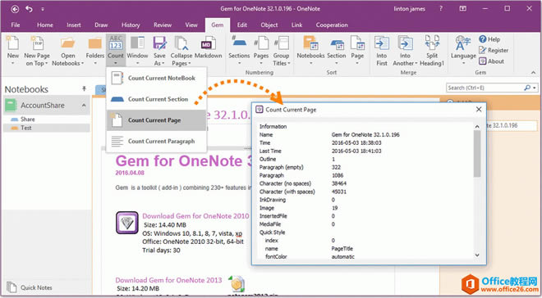Click Download Gem for OneNote 2013 link
542x298 pixels.
[x=168, y=280]
